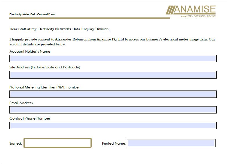This screenshot has height=165, width=228.
Task: Click the Site Address label text
Action: pos(45,67)
